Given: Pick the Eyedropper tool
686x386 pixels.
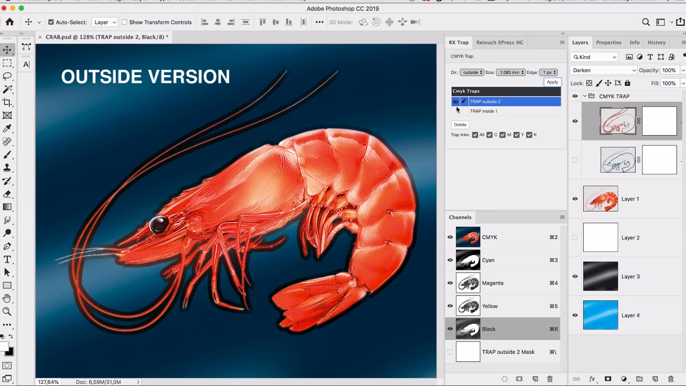Looking at the screenshot, I should pos(7,128).
